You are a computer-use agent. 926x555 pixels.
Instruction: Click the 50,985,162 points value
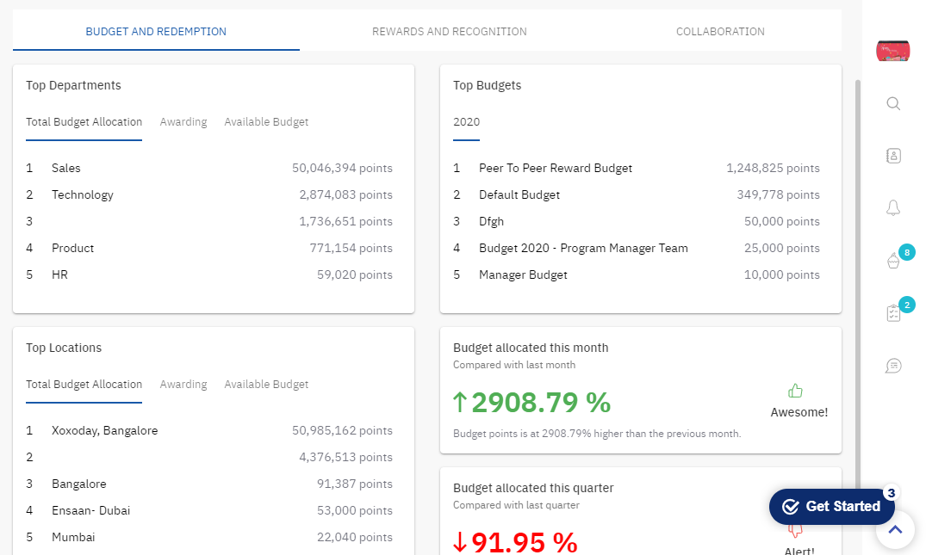pyautogui.click(x=343, y=430)
